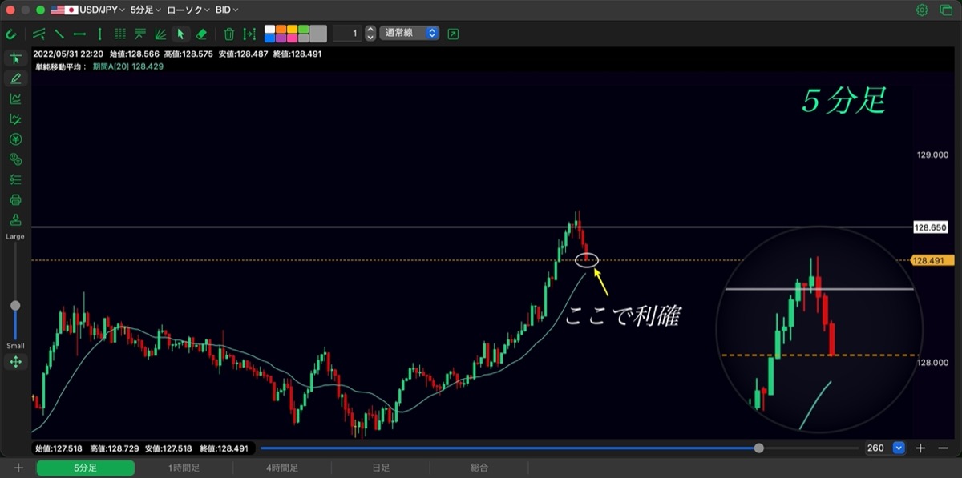Click the pop-out window arrow button
The image size is (962, 478).
click(x=454, y=34)
